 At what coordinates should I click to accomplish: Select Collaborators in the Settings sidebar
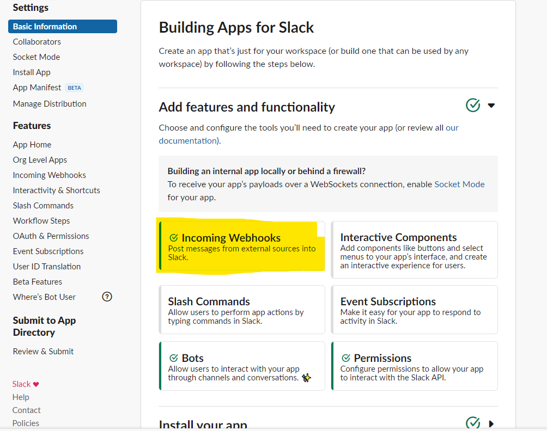(37, 41)
